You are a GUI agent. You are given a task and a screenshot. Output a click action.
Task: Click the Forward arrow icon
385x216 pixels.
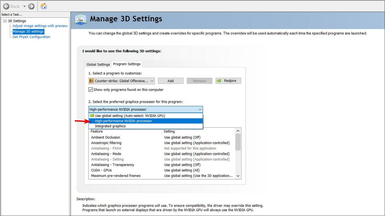click(31, 6)
